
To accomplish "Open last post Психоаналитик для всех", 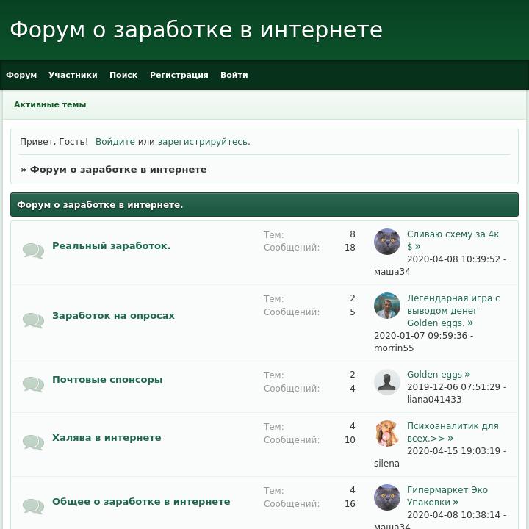I will (x=453, y=432).
